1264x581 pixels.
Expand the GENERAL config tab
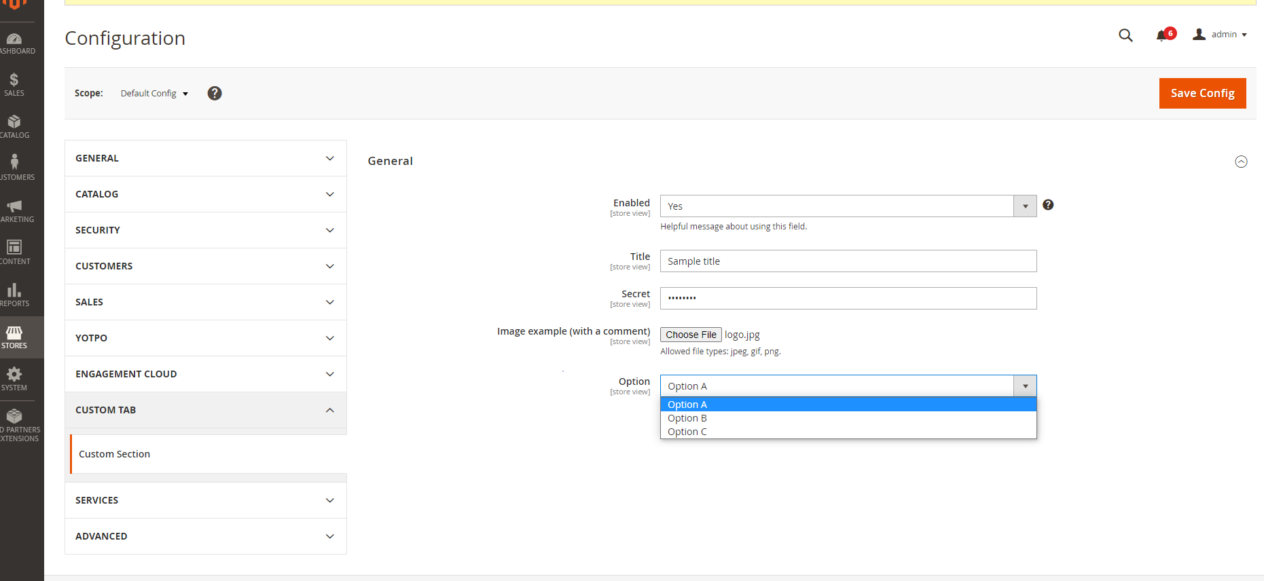click(206, 158)
